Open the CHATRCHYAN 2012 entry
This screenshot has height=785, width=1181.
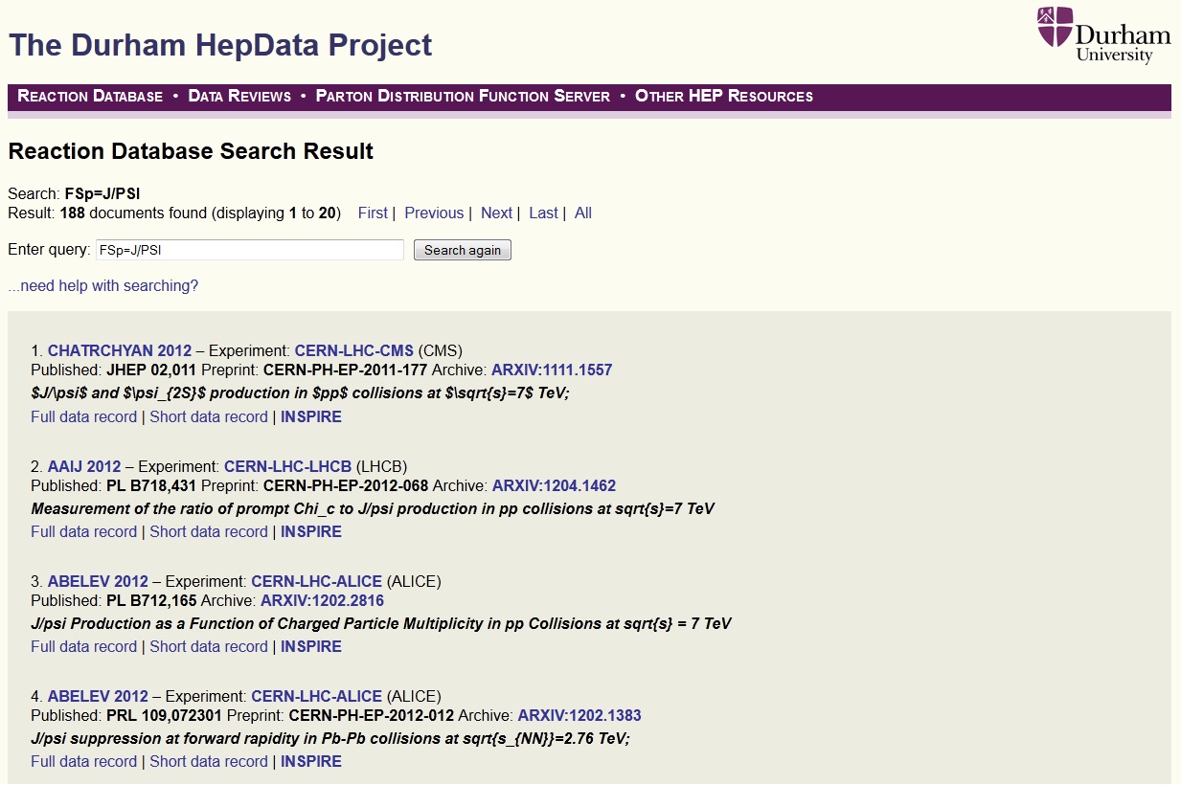pyautogui.click(x=120, y=351)
